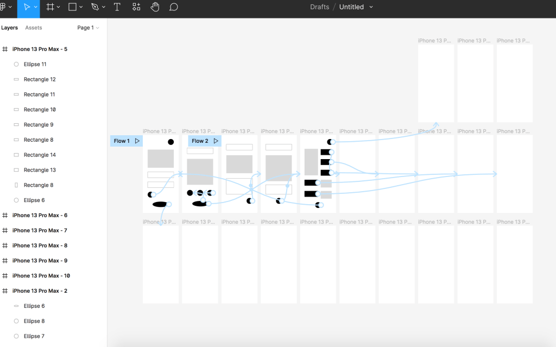This screenshot has width=556, height=347.
Task: Select iPhone 13 Pro Max - 6 frame layer
Action: click(40, 216)
